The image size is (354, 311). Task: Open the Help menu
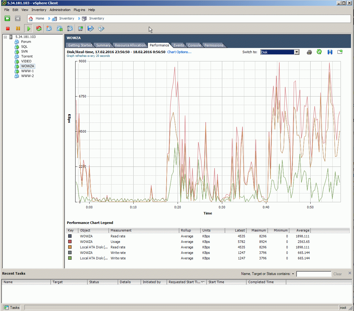91,10
